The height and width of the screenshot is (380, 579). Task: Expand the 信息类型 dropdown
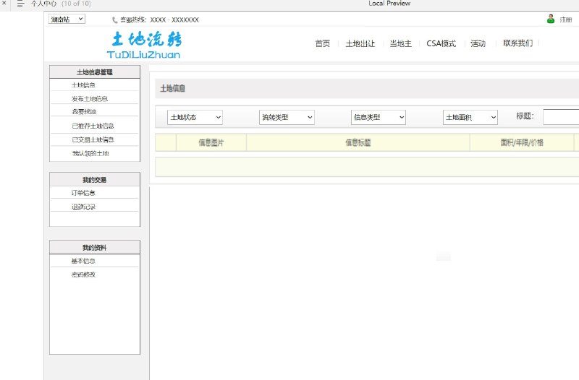(x=379, y=118)
